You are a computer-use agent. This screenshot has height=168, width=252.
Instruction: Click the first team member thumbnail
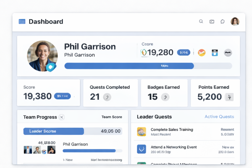(28, 150)
